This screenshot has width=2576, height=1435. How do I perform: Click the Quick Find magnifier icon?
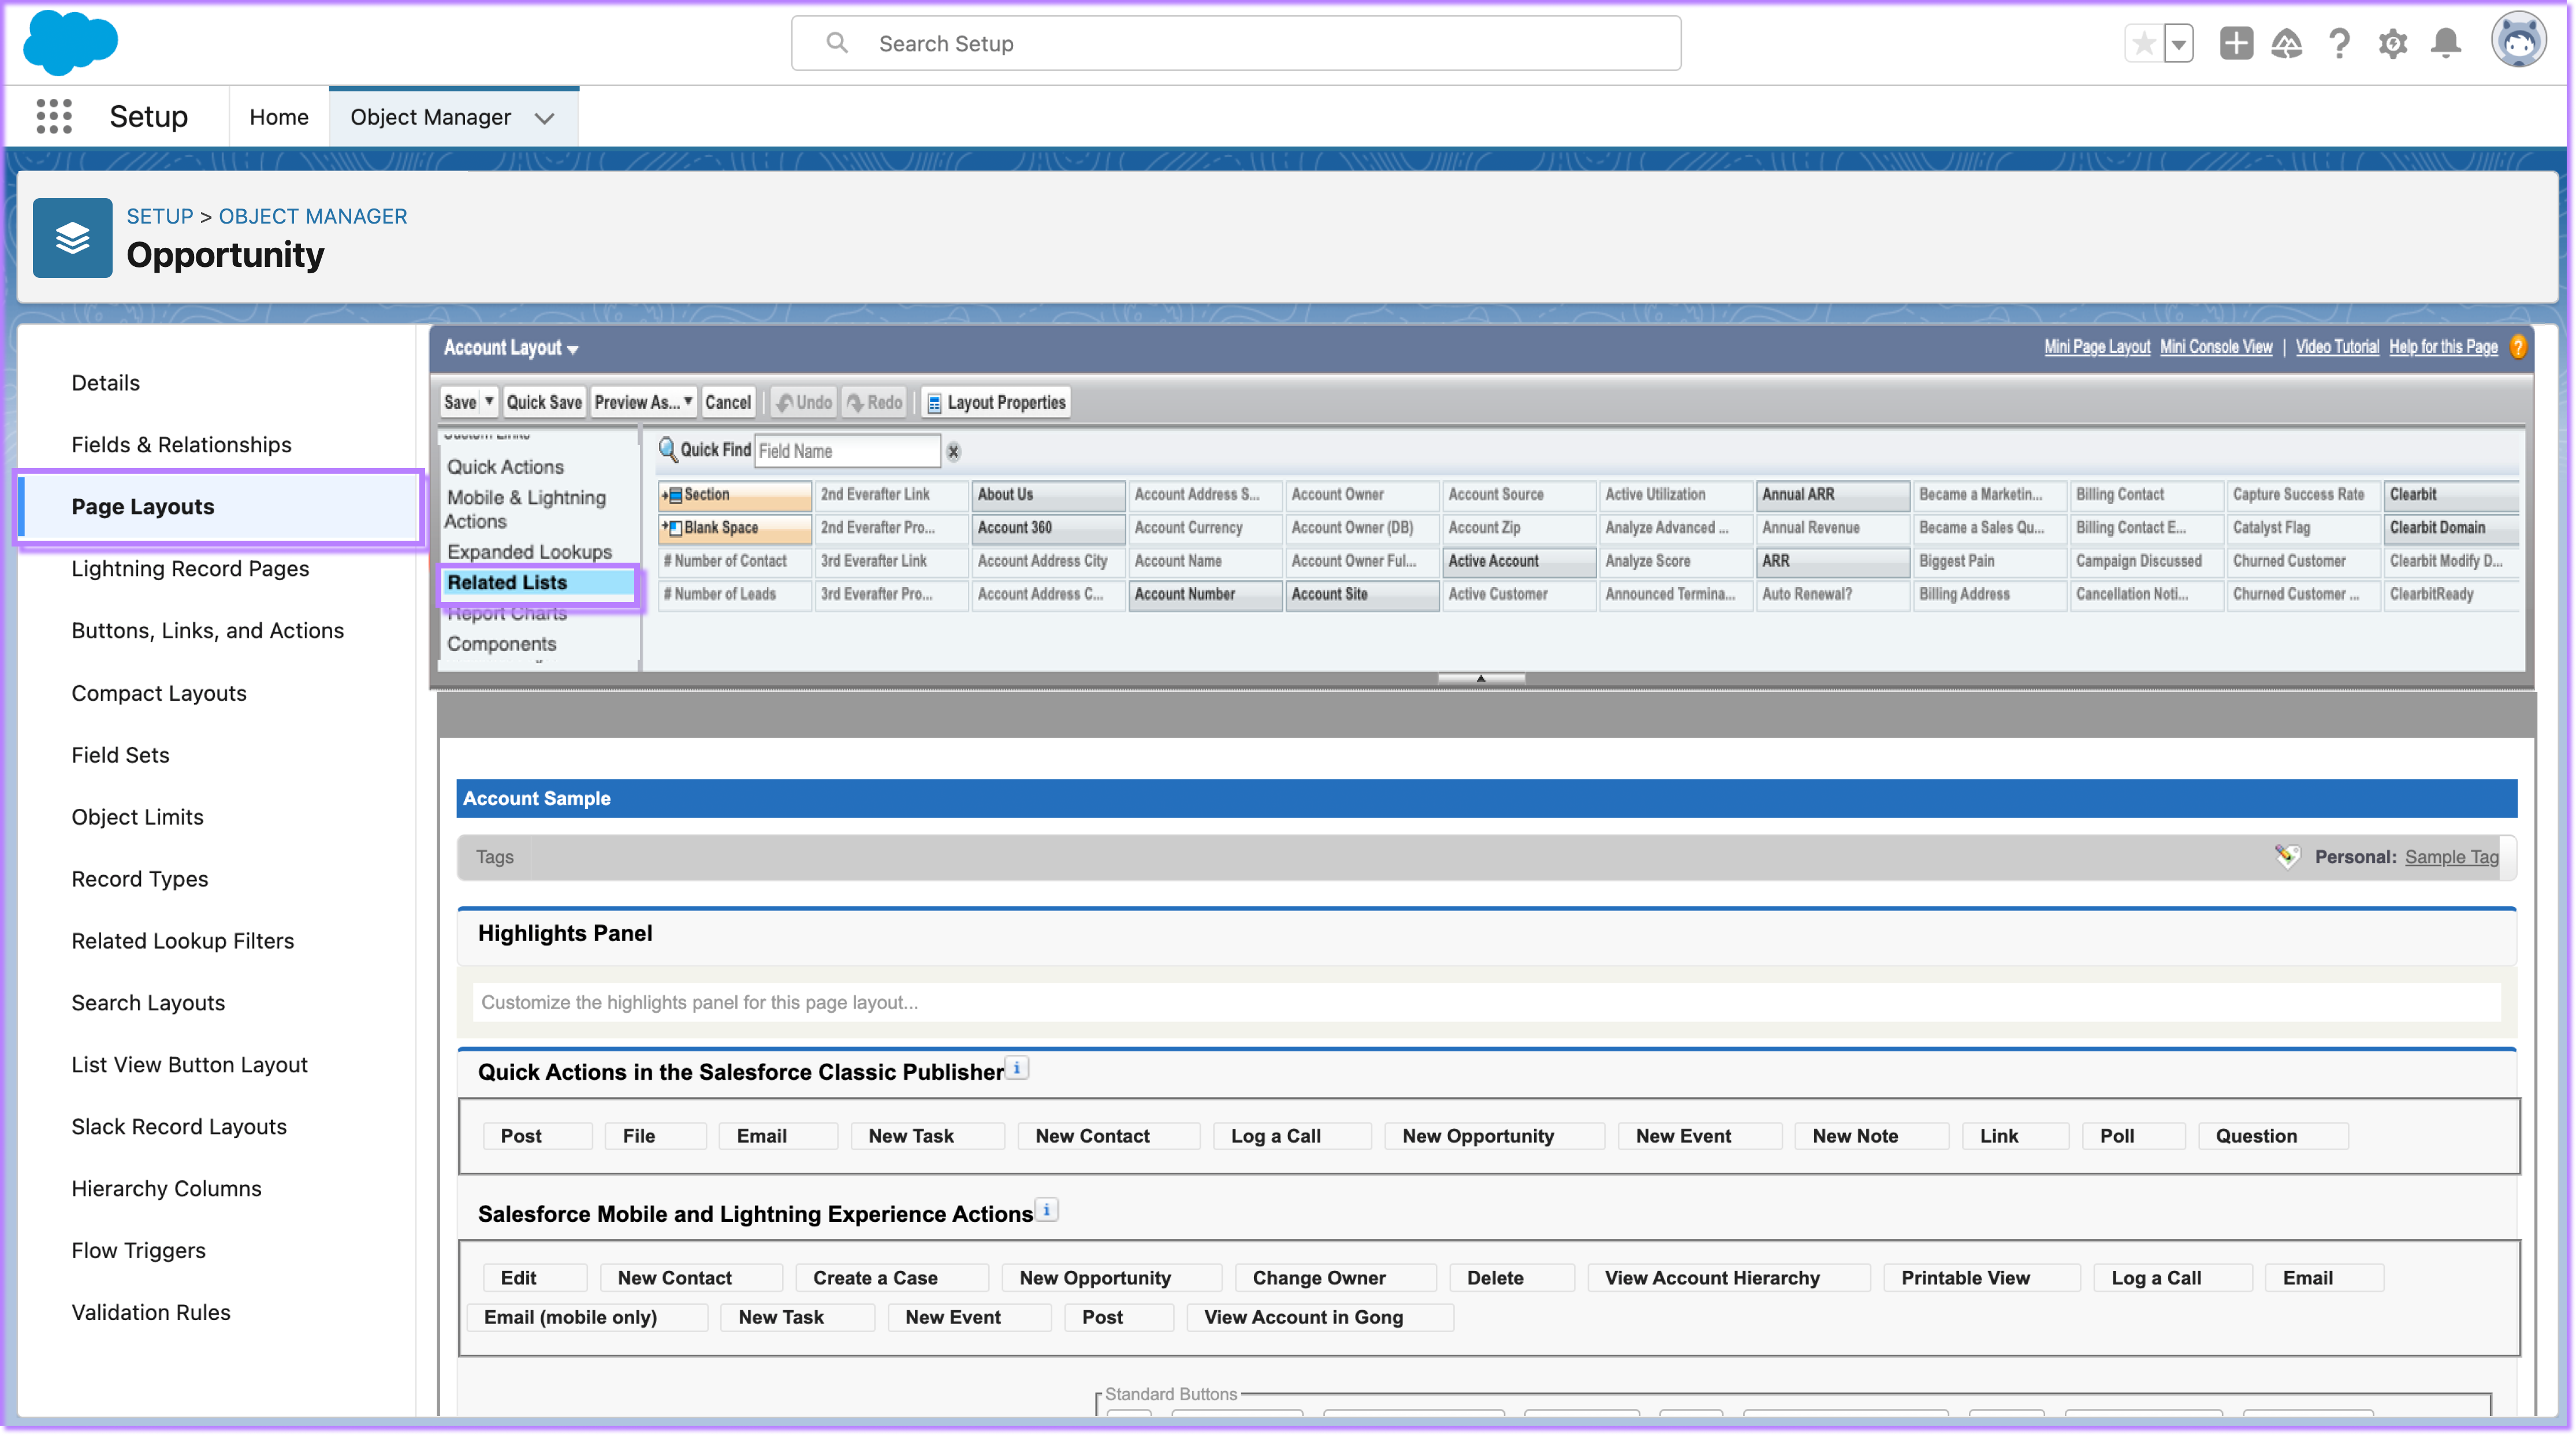coord(667,450)
